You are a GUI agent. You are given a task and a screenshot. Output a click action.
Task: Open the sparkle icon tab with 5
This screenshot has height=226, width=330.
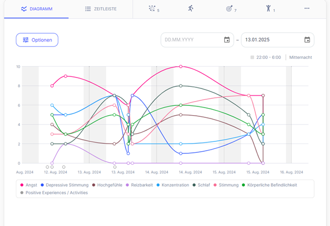click(154, 9)
